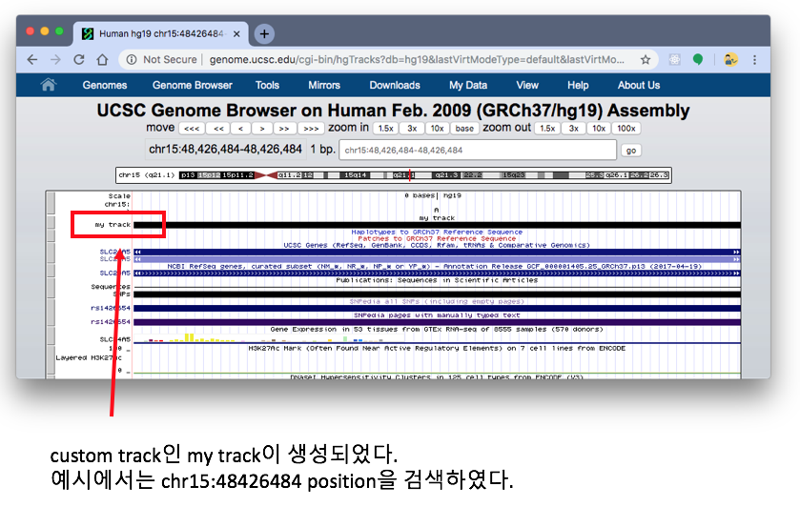Open the Tools menu

tap(267, 85)
